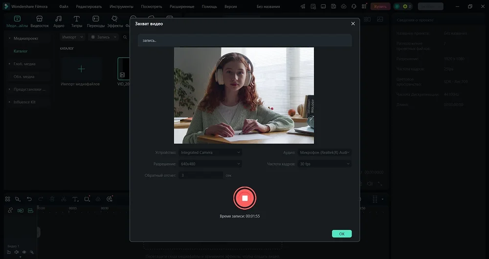Mute the Видео 1 track audio
The image size is (489, 259).
16,252
